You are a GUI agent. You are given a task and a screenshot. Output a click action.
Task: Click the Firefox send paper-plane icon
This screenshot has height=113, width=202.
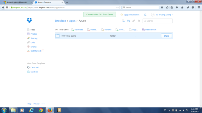pos(188,7)
